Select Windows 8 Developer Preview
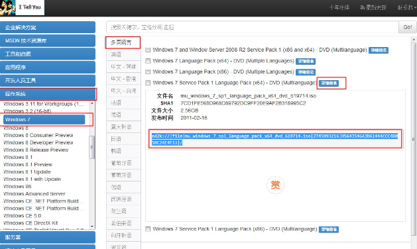 (38, 142)
